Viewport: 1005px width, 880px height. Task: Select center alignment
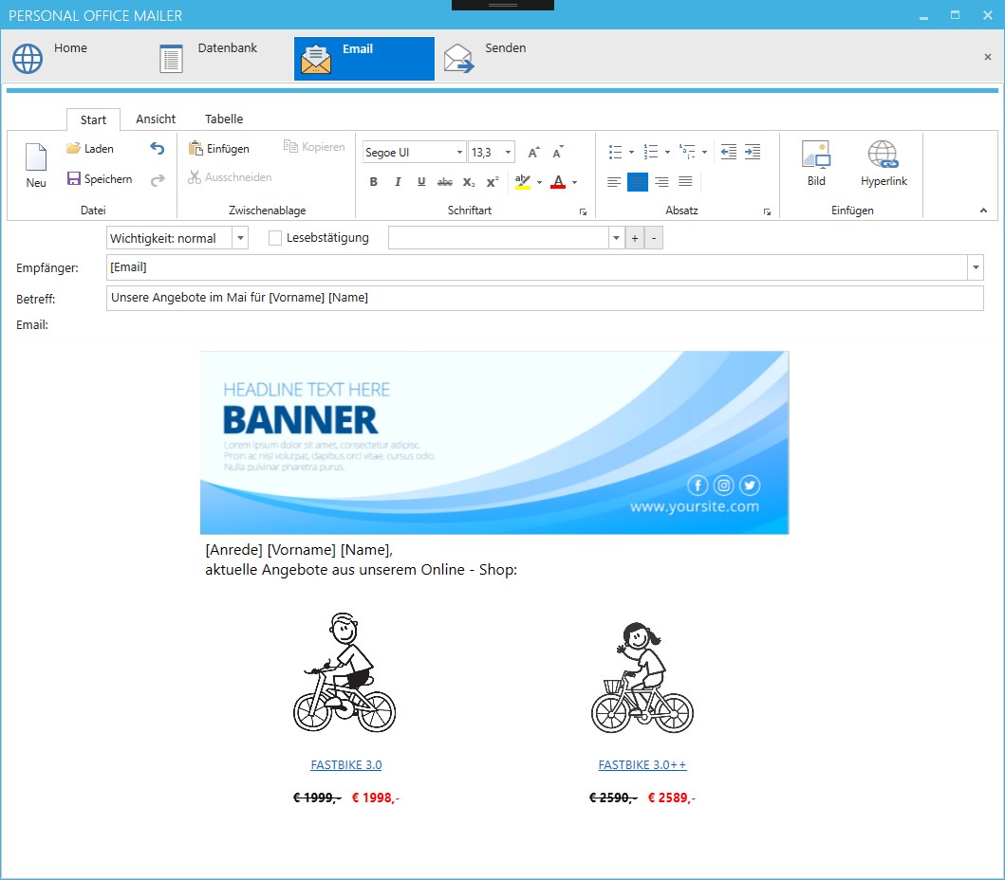(x=637, y=182)
